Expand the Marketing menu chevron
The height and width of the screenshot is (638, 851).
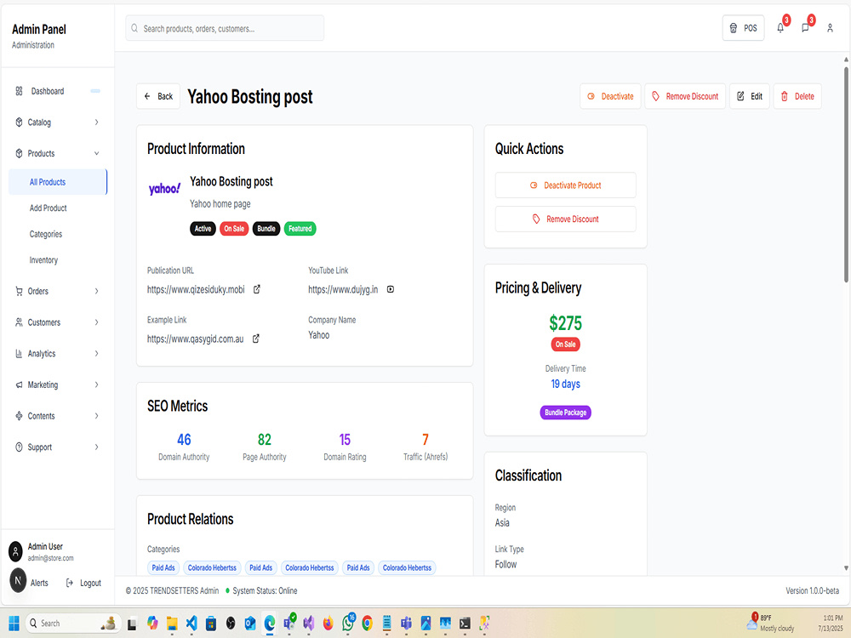(x=97, y=385)
